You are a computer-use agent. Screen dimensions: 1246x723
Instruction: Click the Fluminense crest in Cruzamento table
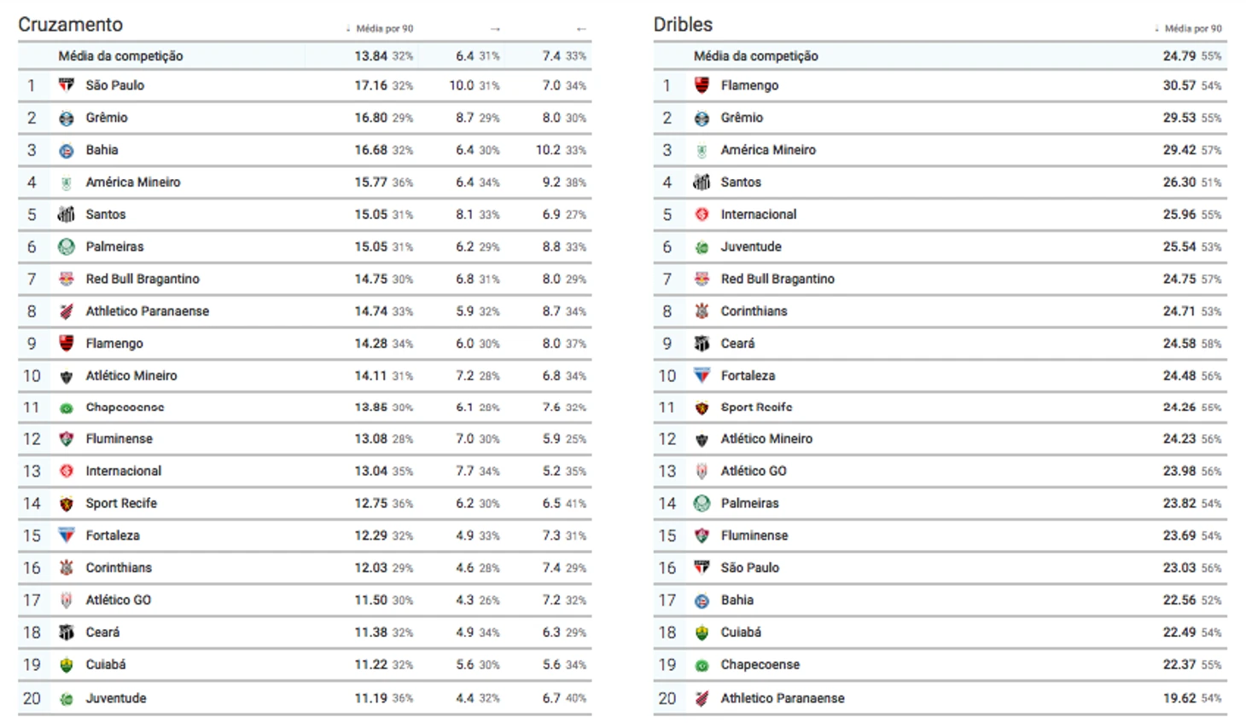tap(66, 439)
